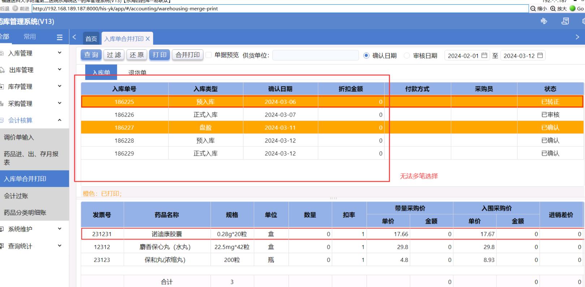Click the 已转正 status cell
Image resolution: width=585 pixels, height=287 pixels.
click(550, 102)
